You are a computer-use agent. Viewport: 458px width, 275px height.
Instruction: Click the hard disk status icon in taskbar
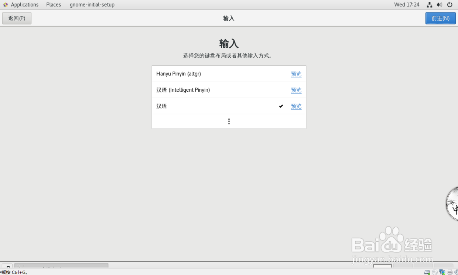click(x=427, y=272)
